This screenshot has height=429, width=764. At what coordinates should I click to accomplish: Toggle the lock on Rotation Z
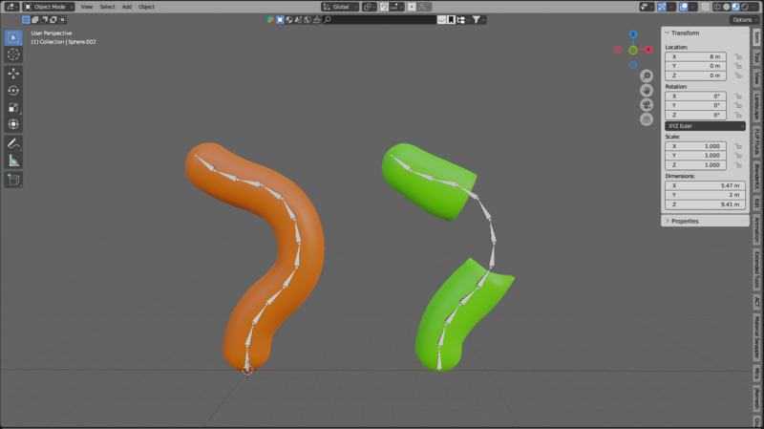click(738, 116)
